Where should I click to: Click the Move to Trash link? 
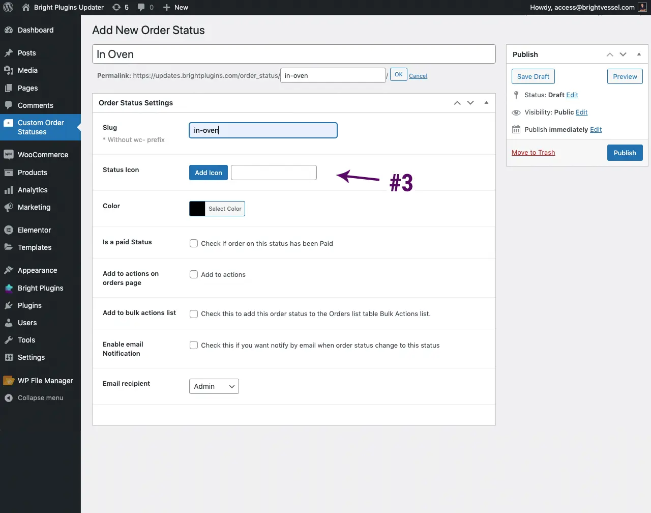point(533,152)
